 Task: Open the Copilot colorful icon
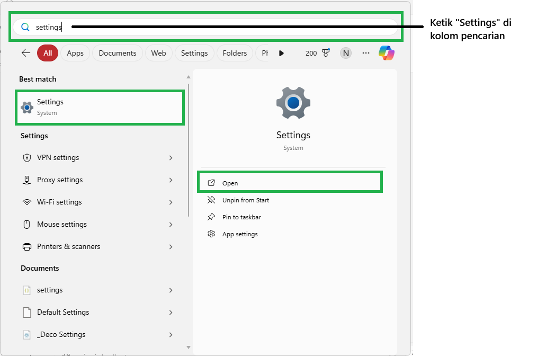[x=387, y=53]
